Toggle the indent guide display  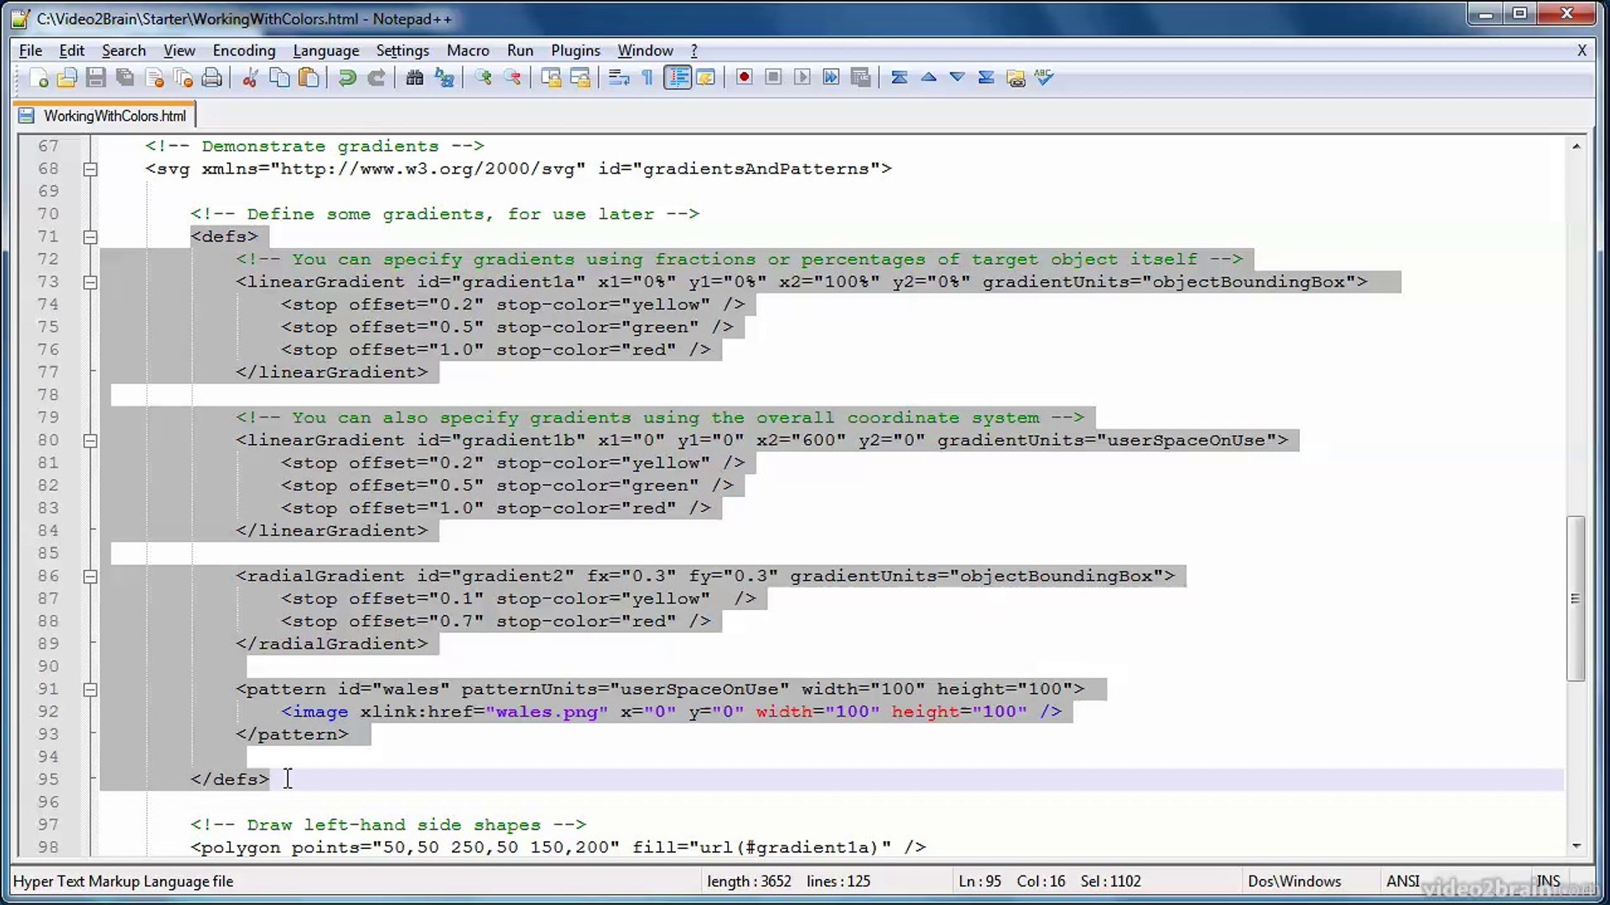[678, 77]
